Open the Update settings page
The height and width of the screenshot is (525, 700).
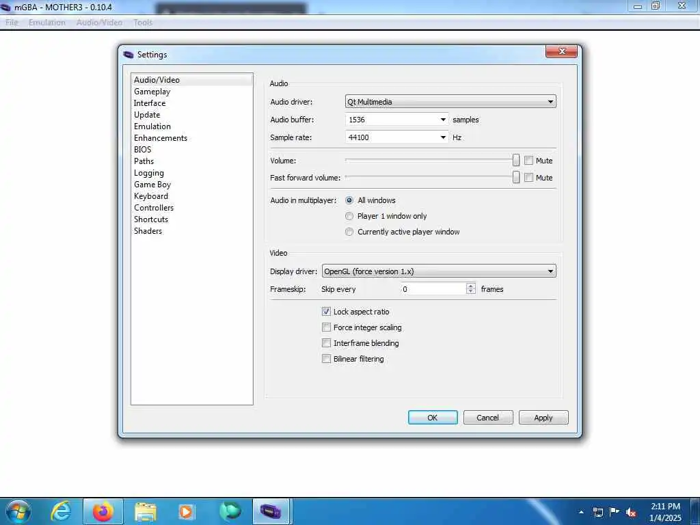(192, 115)
